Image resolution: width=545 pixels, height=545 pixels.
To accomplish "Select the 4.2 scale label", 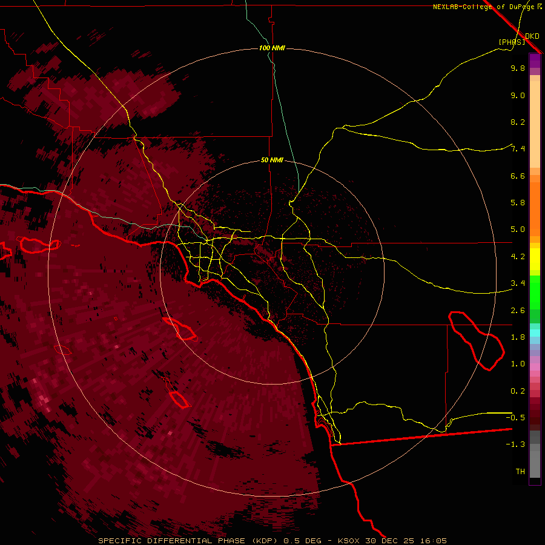I will [518, 257].
